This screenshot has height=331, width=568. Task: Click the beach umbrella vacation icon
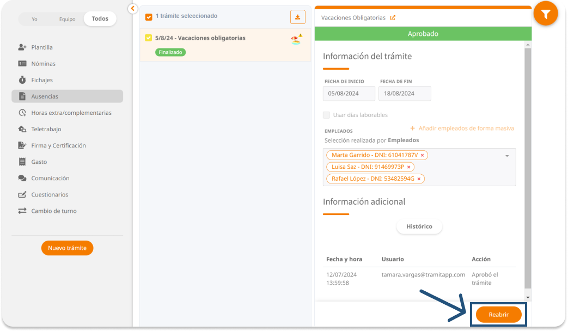tap(296, 39)
